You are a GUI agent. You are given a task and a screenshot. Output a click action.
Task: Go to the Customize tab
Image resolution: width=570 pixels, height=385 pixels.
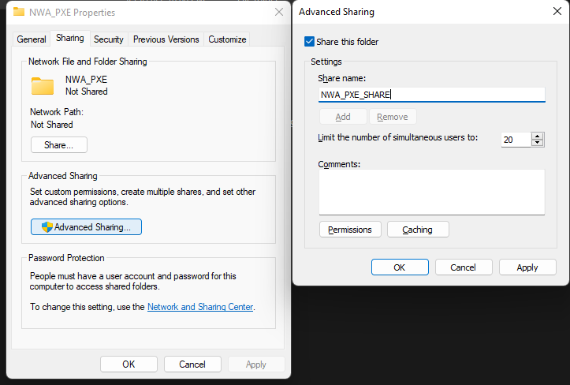(x=227, y=39)
